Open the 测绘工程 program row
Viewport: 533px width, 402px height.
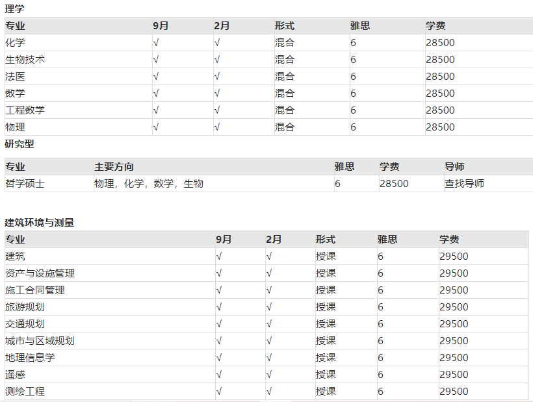tap(24, 391)
